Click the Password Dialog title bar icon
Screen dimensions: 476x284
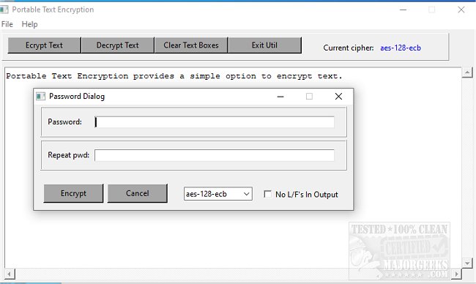click(40, 96)
